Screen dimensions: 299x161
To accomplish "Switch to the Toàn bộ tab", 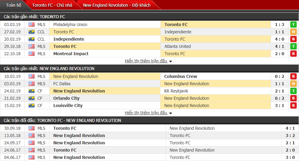I will (x=14, y=5).
